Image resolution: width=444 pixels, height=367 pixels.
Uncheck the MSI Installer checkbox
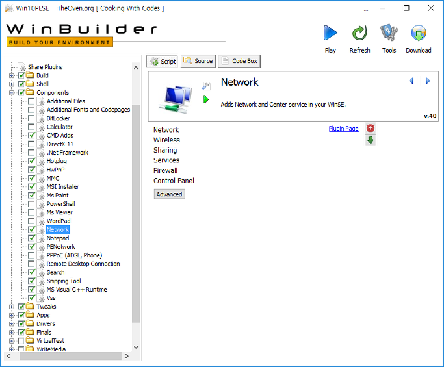(x=31, y=187)
